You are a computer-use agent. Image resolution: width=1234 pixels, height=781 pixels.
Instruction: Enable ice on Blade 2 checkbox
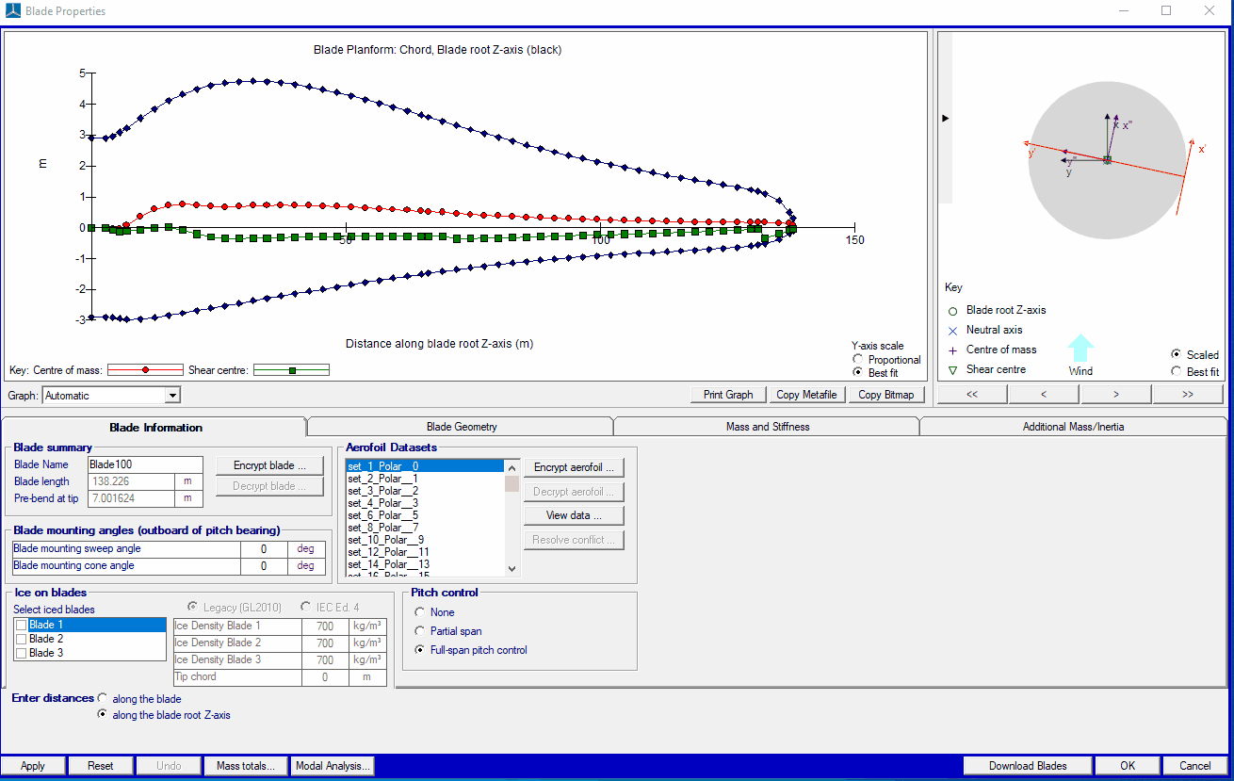tap(22, 639)
